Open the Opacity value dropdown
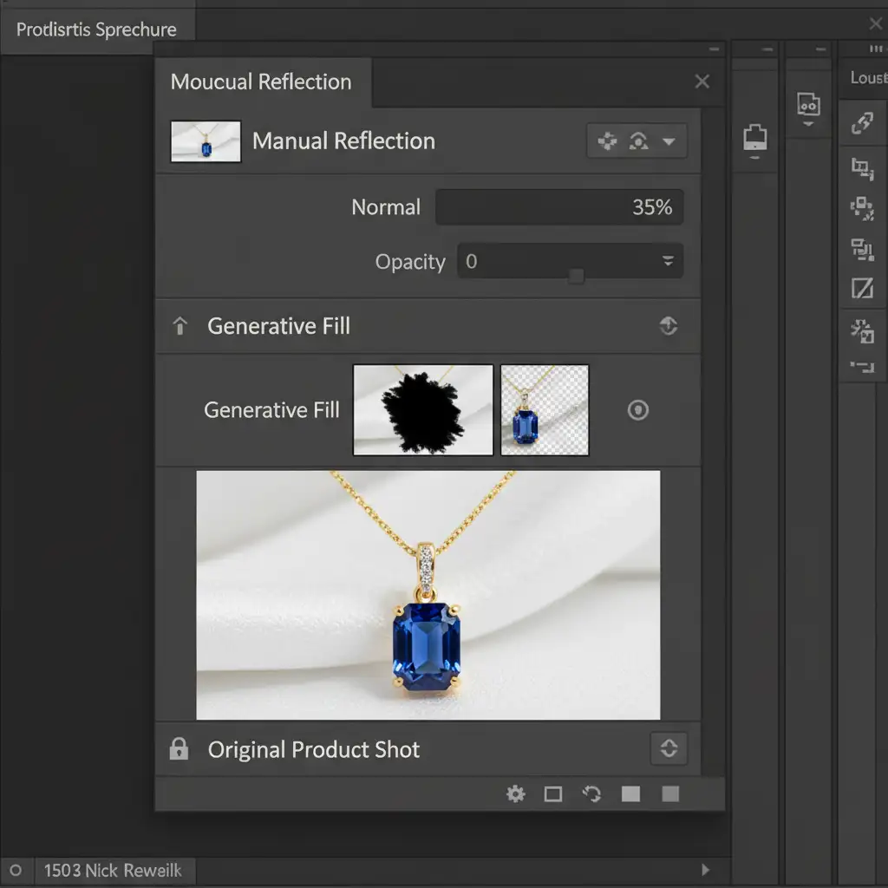This screenshot has width=888, height=888. [x=668, y=261]
